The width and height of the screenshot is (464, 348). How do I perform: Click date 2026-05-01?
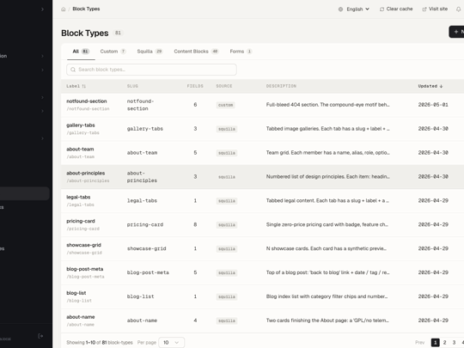point(433,105)
